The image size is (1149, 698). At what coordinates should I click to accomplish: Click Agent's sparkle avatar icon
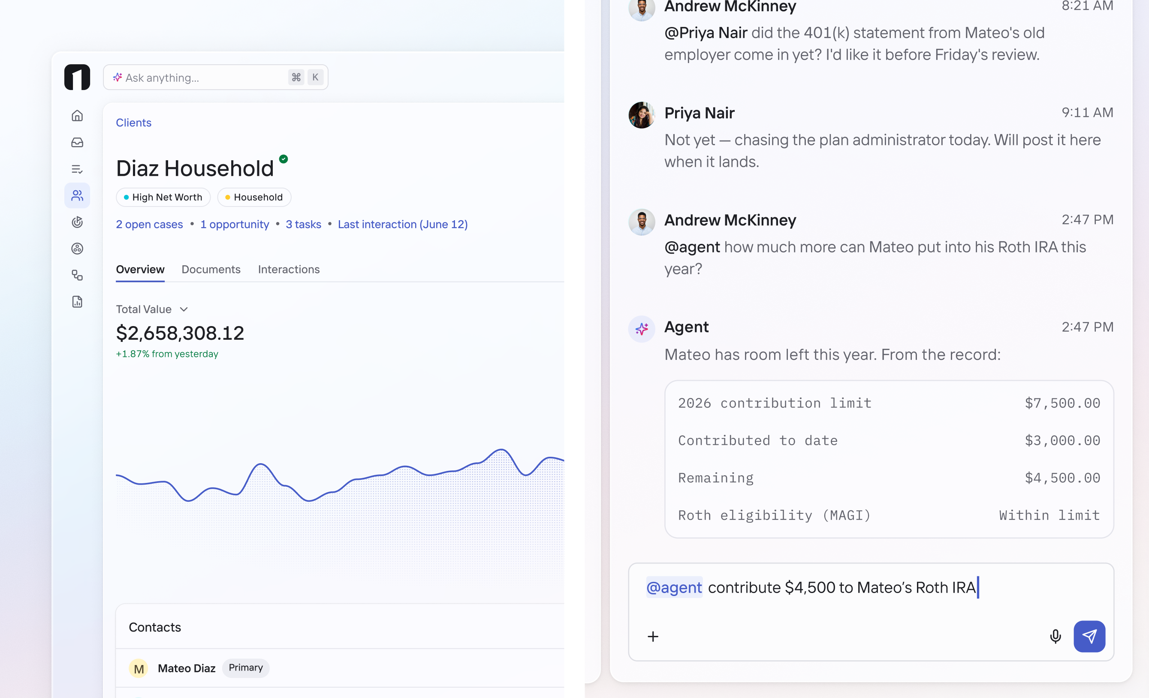pyautogui.click(x=642, y=329)
